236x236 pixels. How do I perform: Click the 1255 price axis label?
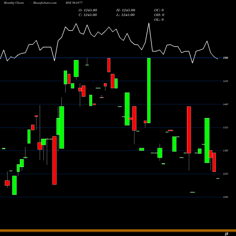pyautogui.click(x=226, y=174)
